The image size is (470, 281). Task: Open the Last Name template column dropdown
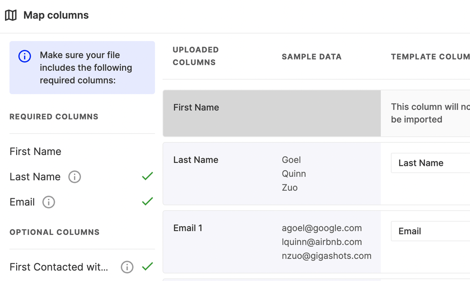click(431, 163)
